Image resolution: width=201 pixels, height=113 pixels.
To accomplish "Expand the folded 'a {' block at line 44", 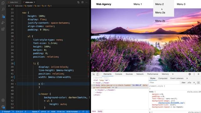I will coord(16,84).
